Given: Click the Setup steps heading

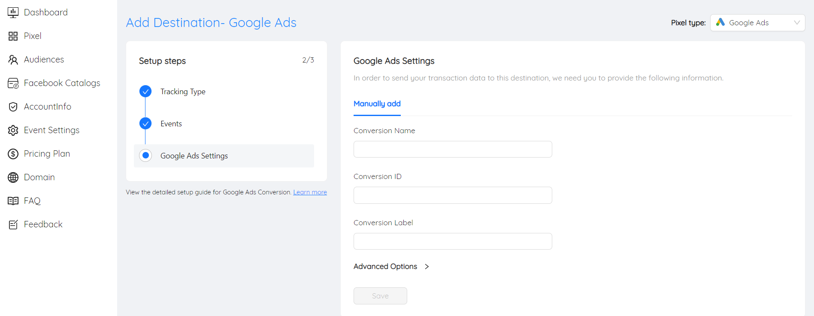Looking at the screenshot, I should click(162, 61).
